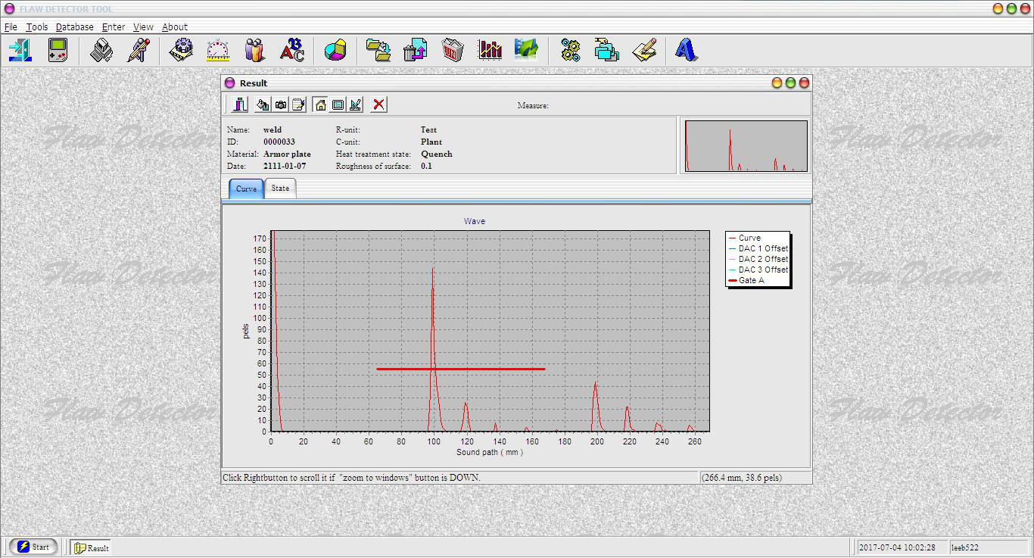Toggle the home view button in Result toolbar
This screenshot has width=1034, height=558.
(x=320, y=104)
